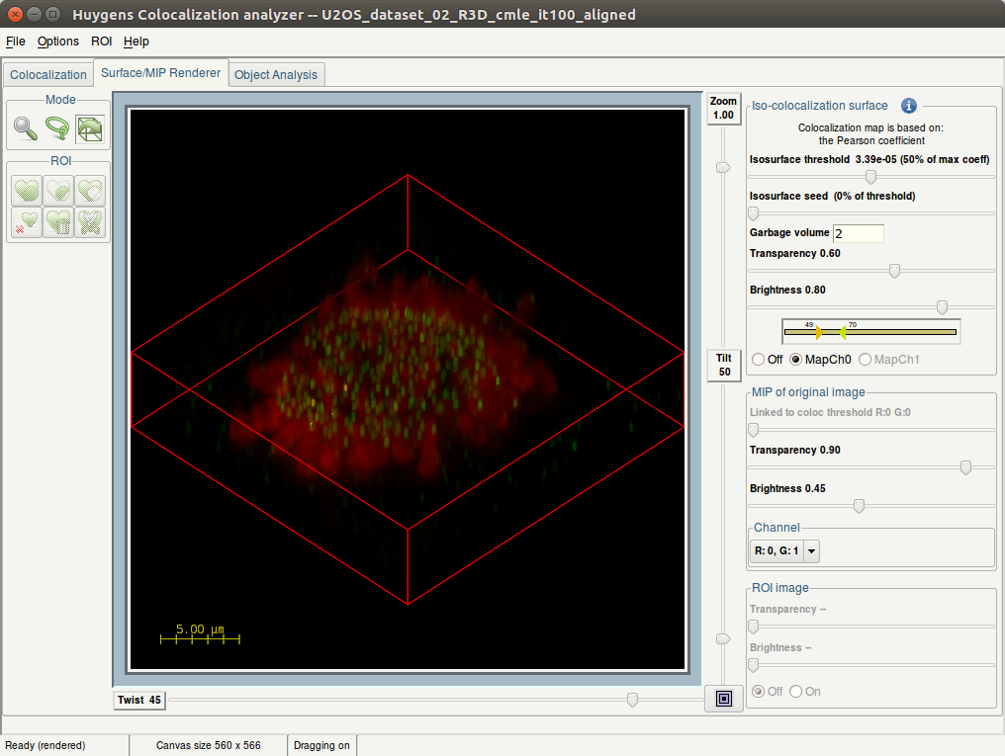Click the Garbage volume input field
The image size is (1005, 756).
[858, 233]
